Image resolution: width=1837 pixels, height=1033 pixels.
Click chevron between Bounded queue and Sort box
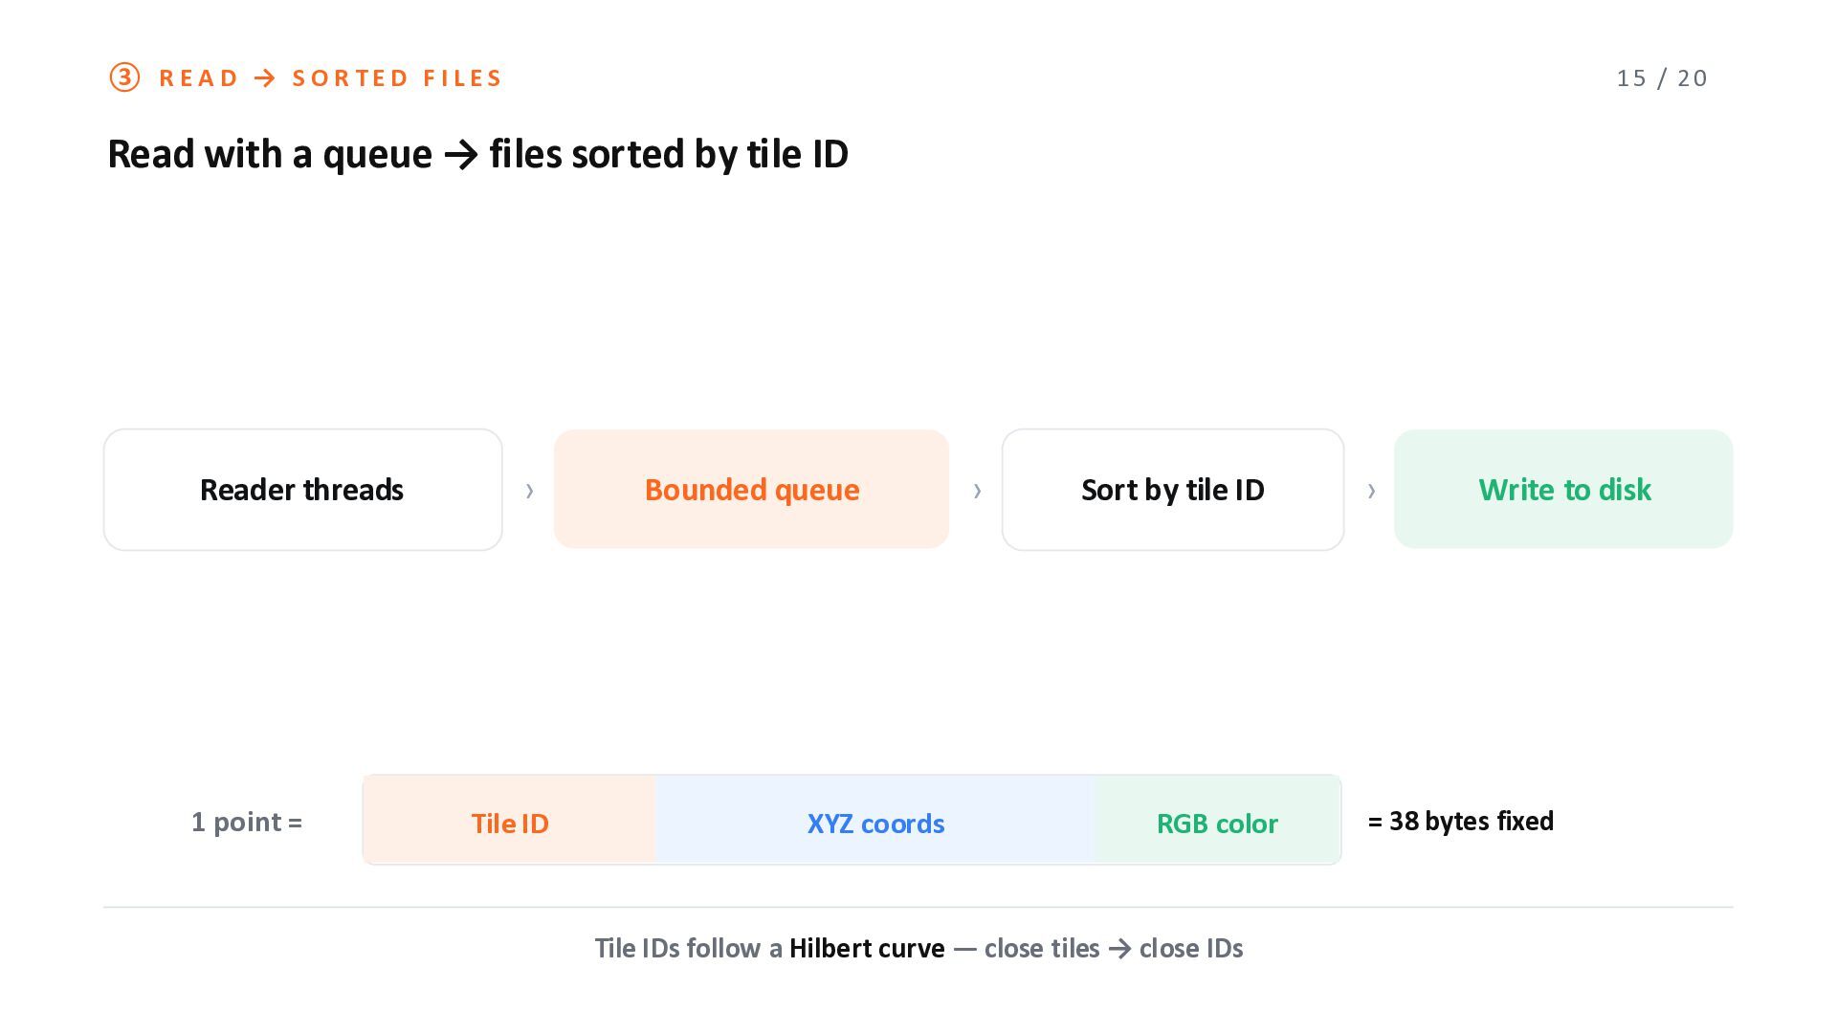(x=977, y=491)
